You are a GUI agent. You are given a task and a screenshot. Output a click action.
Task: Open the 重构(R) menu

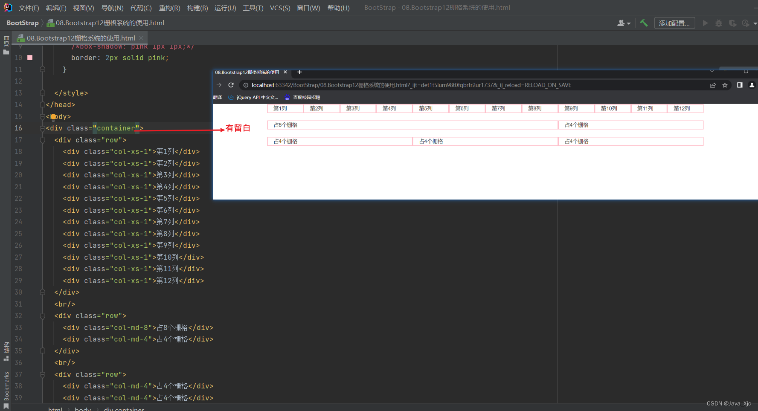170,8
